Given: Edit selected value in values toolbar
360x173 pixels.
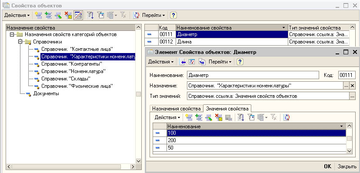Looking at the screenshot, I should (209, 117).
